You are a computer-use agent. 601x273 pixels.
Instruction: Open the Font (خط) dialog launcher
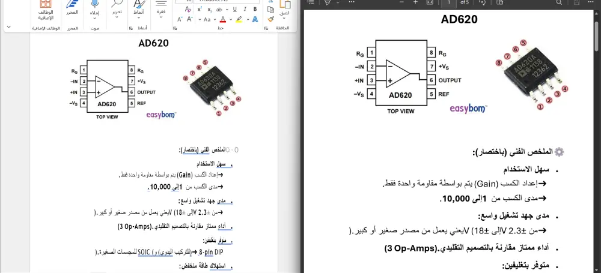(175, 28)
